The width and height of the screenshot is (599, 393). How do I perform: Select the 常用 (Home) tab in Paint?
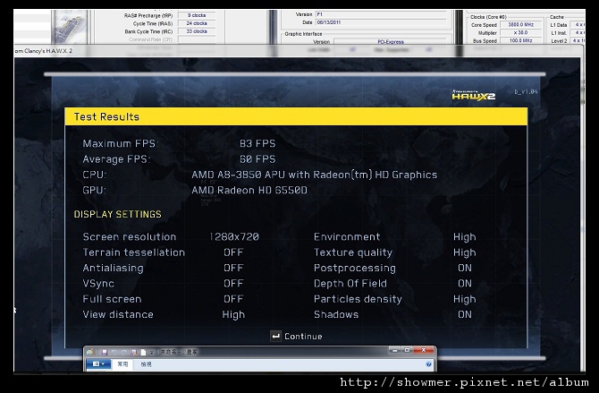122,364
